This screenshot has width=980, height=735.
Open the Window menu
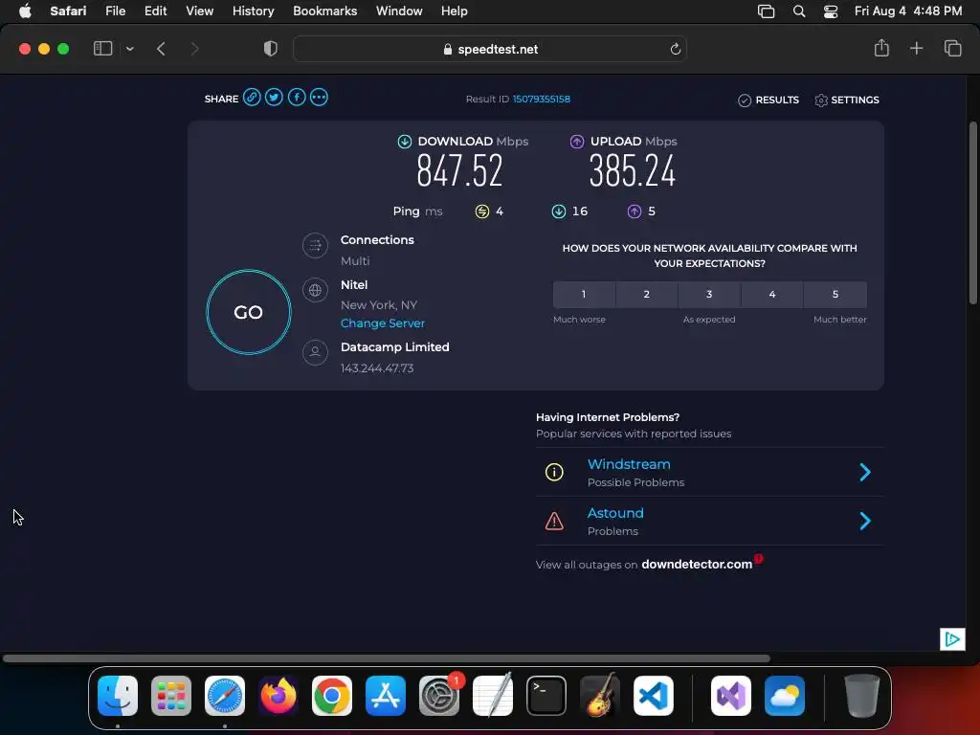(x=399, y=11)
